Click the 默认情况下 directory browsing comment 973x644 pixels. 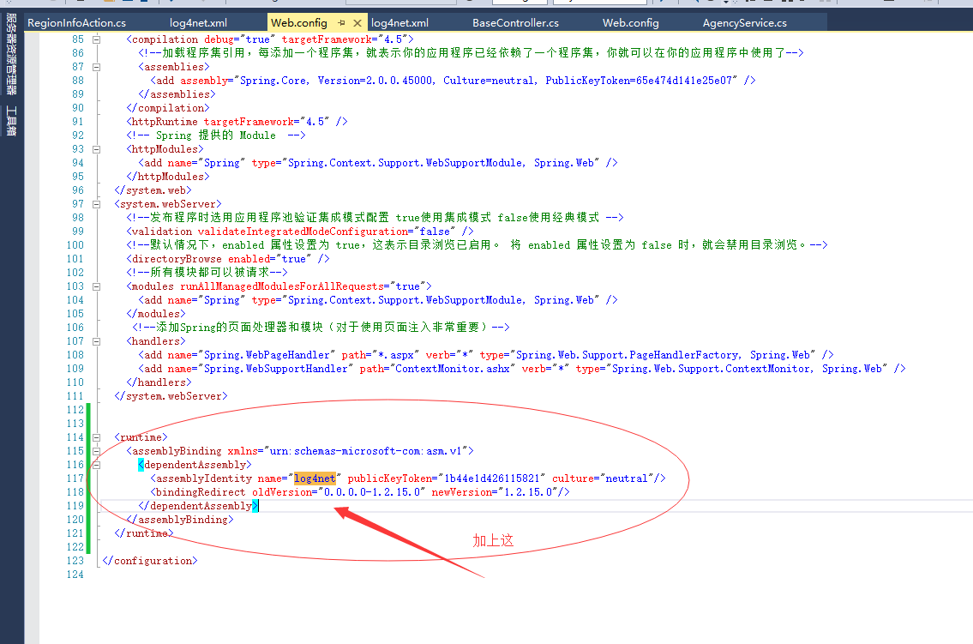tap(477, 245)
